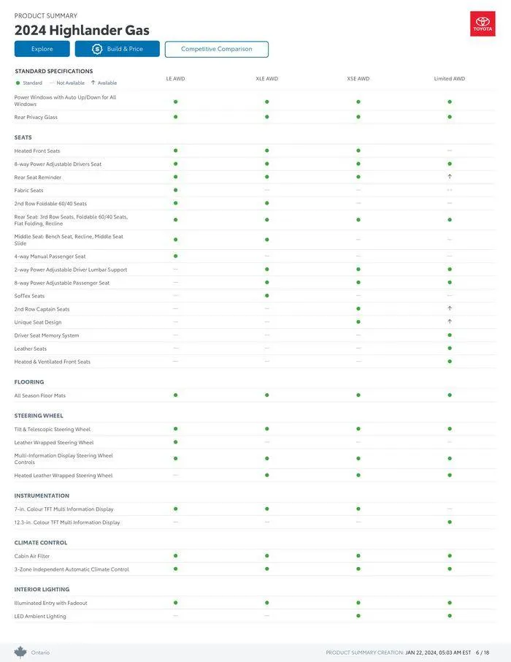The width and height of the screenshot is (511, 662).
Task: Open Competitive Comparison
Action: point(217,49)
